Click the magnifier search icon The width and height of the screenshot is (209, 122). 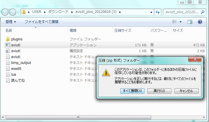203,12
